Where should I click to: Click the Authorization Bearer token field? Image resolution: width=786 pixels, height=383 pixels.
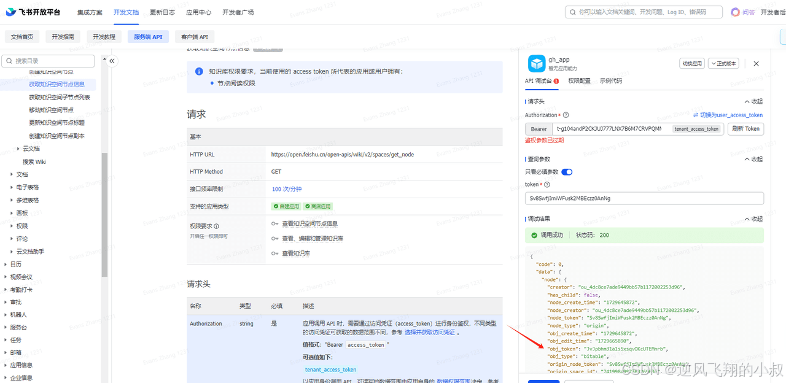click(x=638, y=129)
